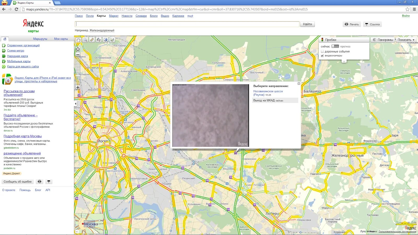Click the browser back arrow
This screenshot has width=418, height=235.
point(4,9)
